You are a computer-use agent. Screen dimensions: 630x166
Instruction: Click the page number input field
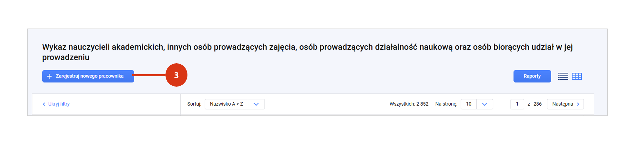click(517, 104)
